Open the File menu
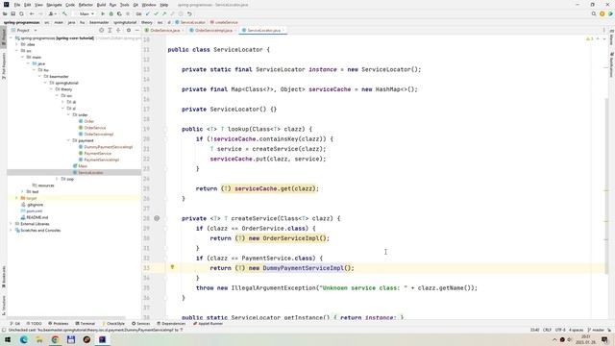The image size is (615, 346). pos(17,5)
